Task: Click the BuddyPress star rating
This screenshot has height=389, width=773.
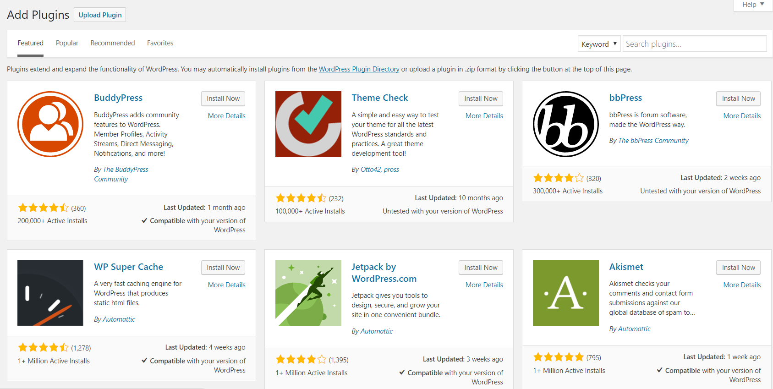Action: (x=43, y=208)
